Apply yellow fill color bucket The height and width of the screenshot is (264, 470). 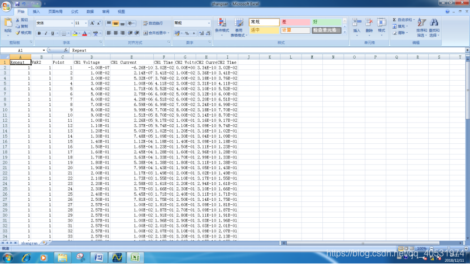click(x=75, y=33)
